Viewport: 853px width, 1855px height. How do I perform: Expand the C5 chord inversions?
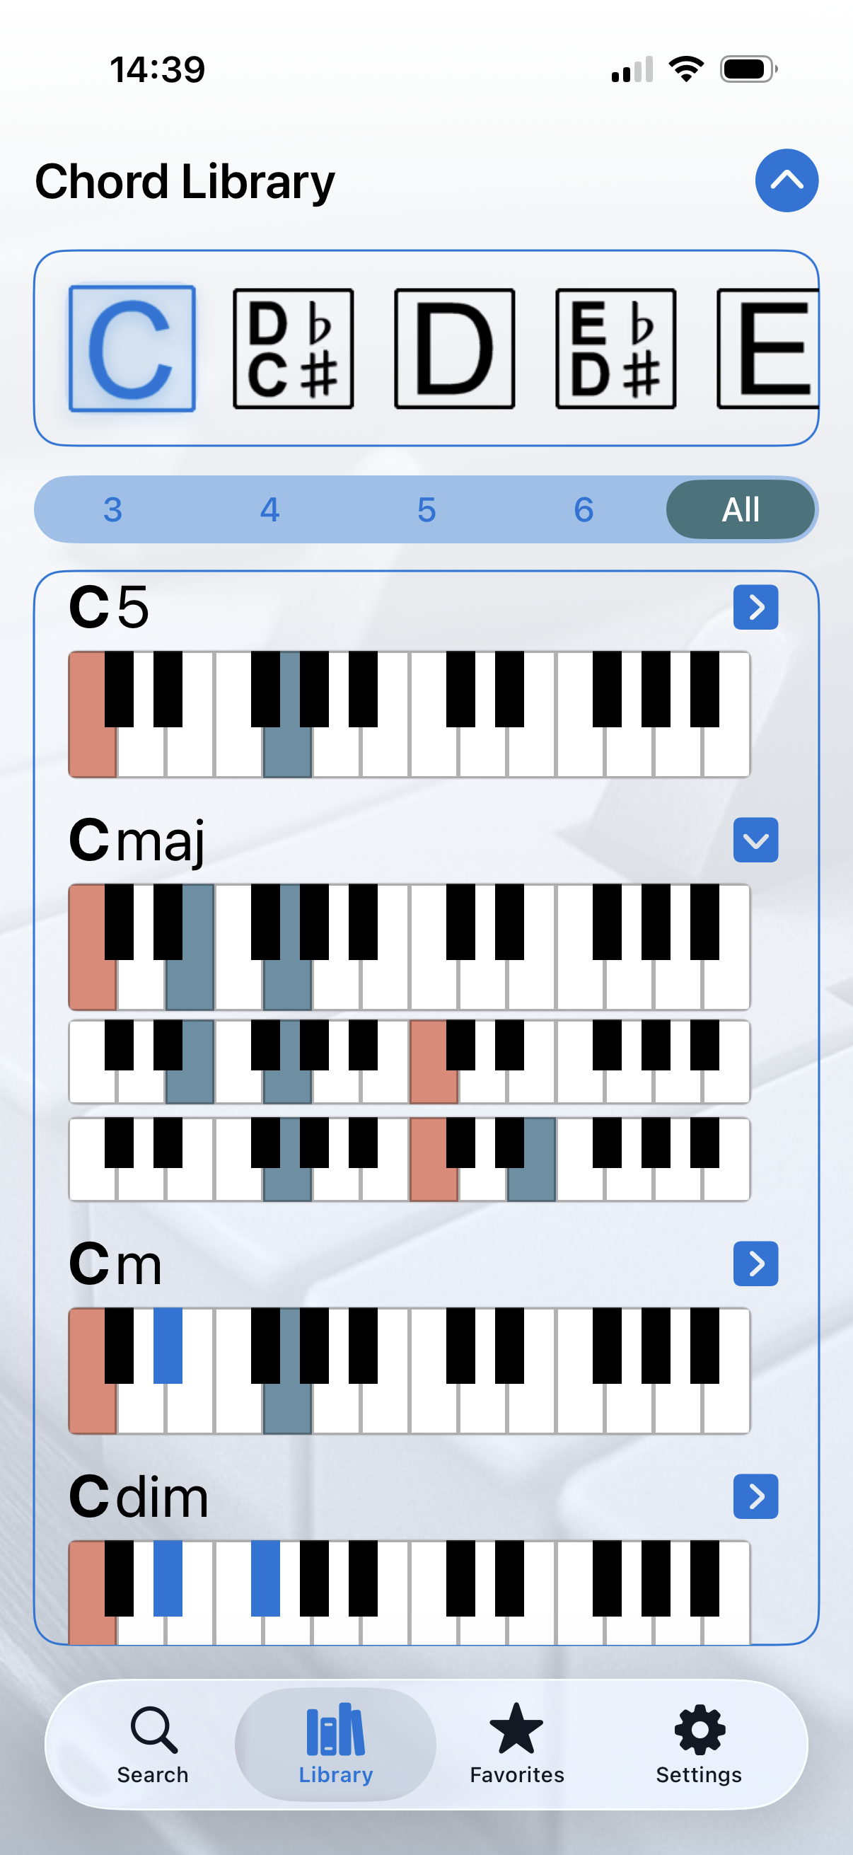[755, 607]
